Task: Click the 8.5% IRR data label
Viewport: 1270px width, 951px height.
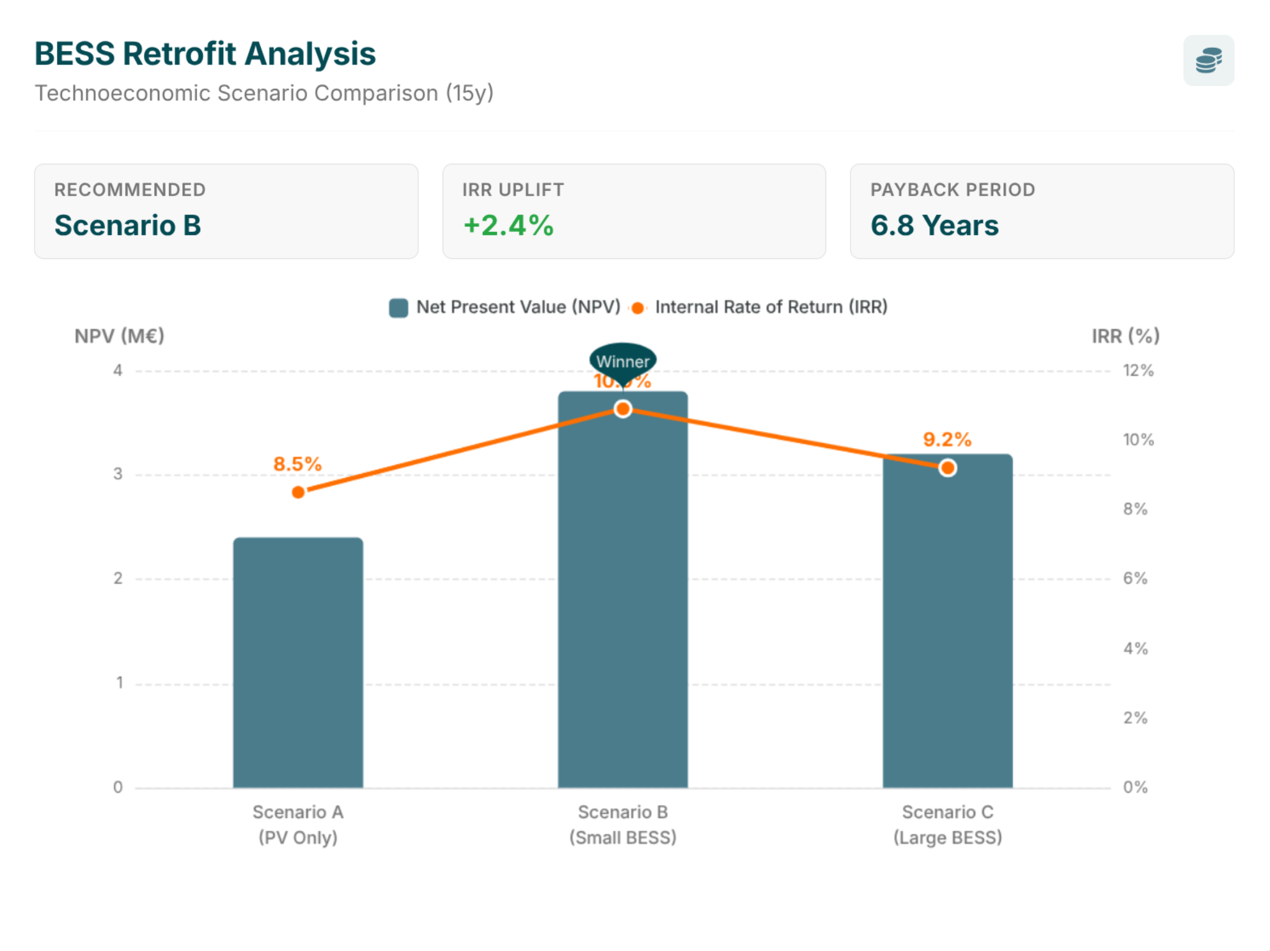Action: [x=297, y=464]
